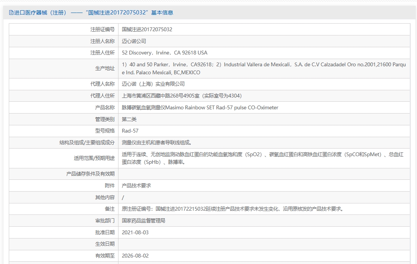The width and height of the screenshot is (417, 264).
Task: Select management class value 第二类
Action: (129, 119)
